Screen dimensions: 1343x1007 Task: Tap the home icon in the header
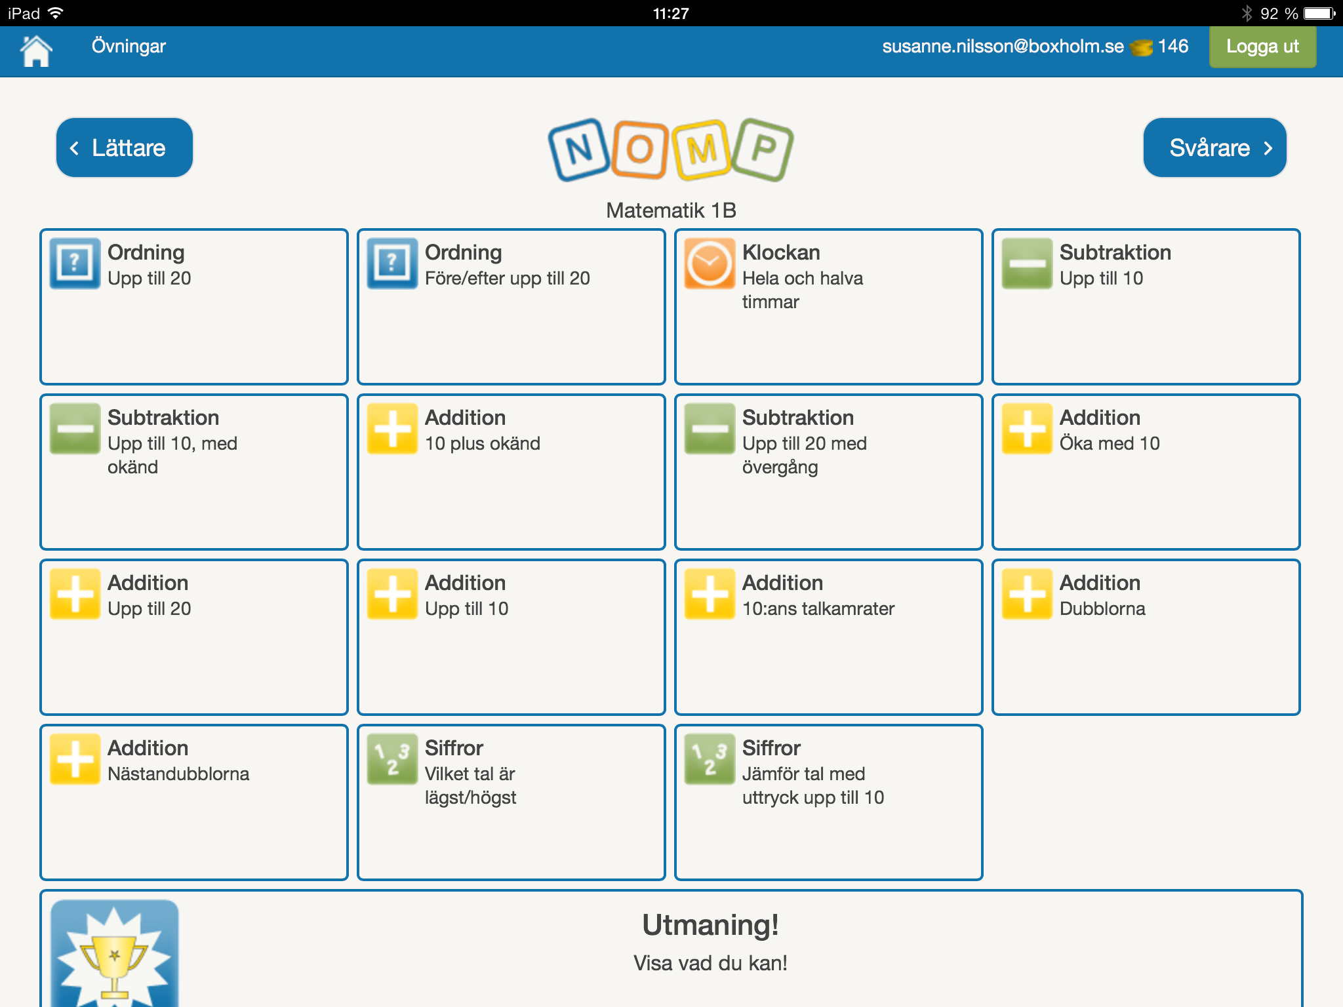[36, 50]
